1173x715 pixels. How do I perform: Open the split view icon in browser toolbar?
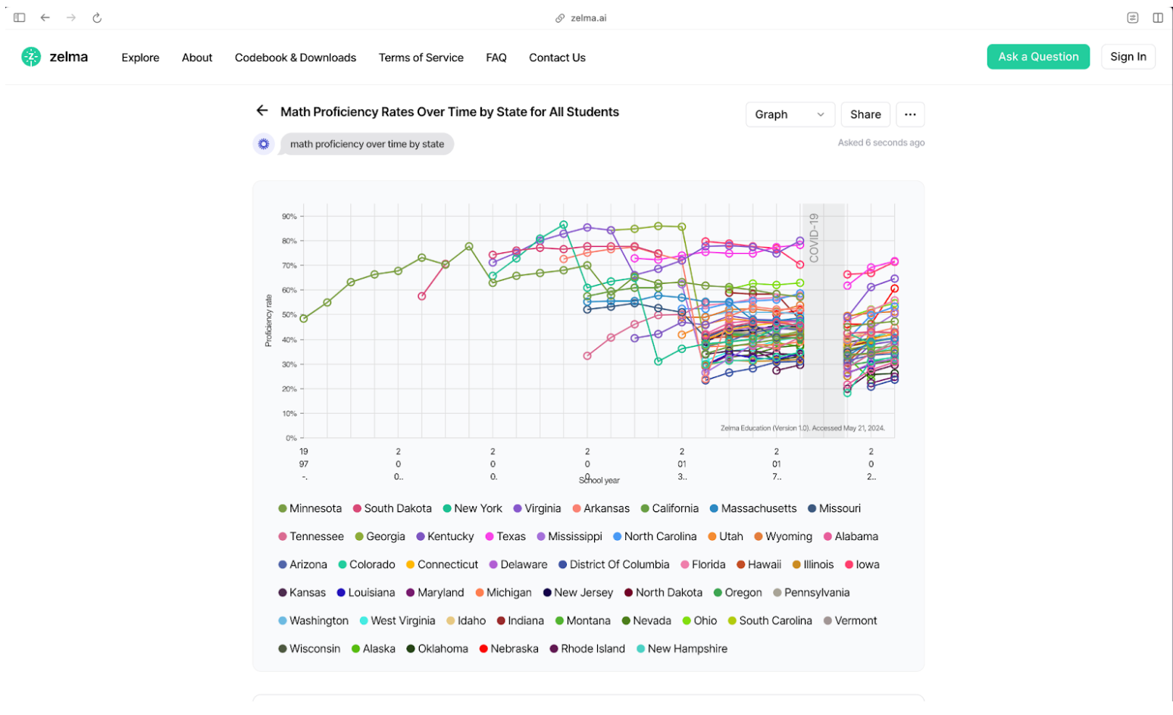tap(1158, 17)
